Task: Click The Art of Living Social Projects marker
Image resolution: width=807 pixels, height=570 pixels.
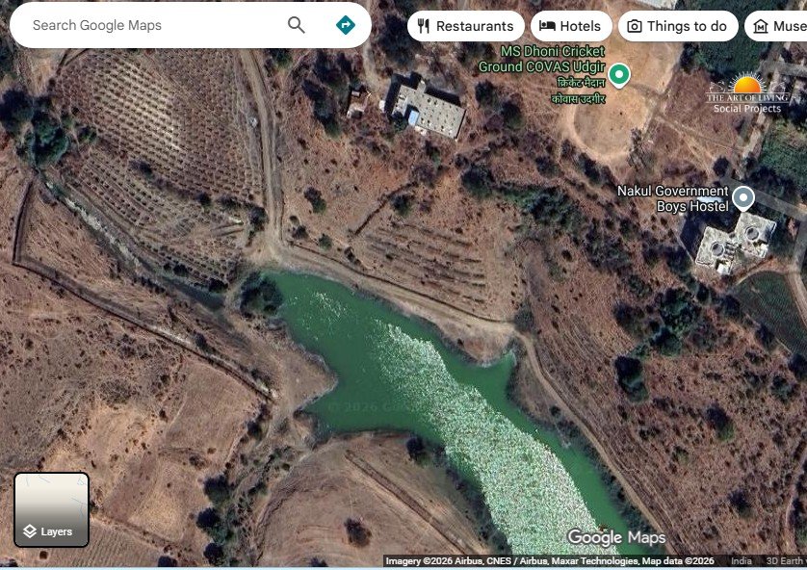Action: tap(748, 92)
